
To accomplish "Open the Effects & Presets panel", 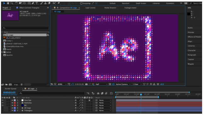I will point(194,37).
